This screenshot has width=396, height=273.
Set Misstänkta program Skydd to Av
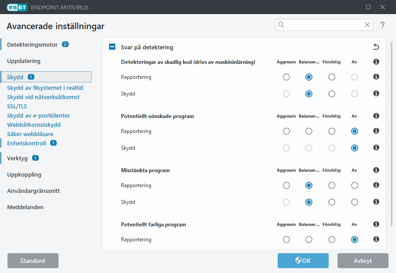point(354,202)
